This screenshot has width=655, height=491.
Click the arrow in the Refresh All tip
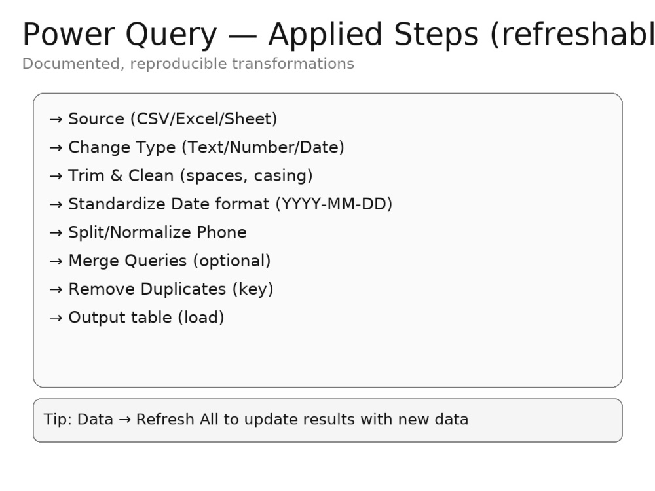[x=124, y=420]
